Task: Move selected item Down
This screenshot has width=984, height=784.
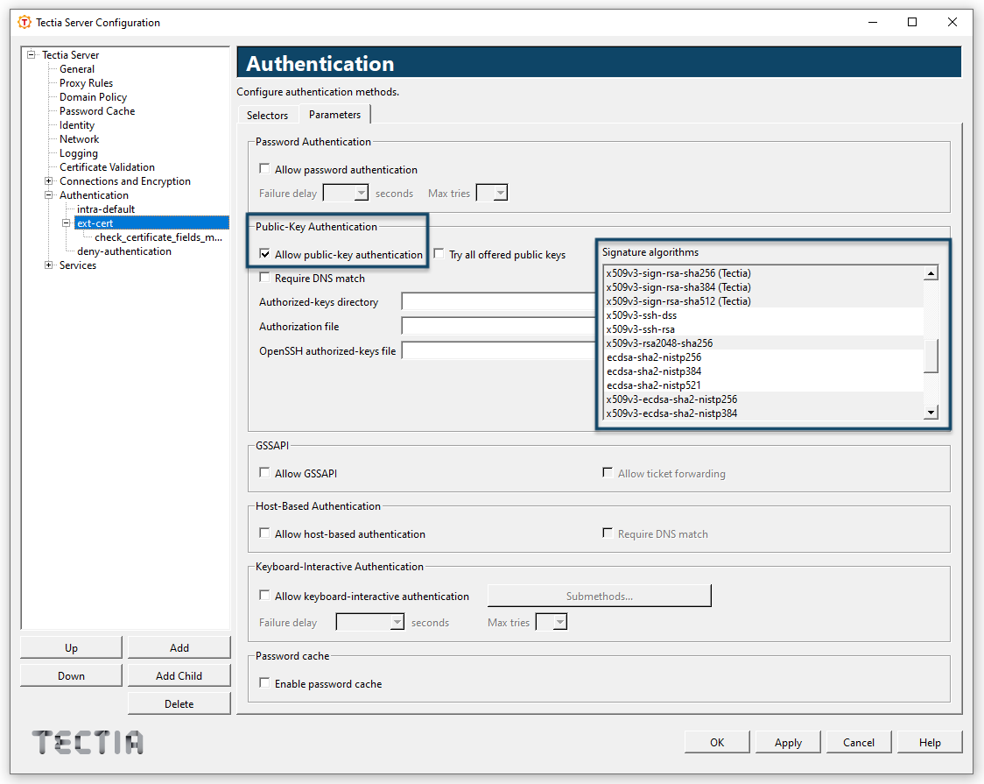Action: tap(72, 675)
